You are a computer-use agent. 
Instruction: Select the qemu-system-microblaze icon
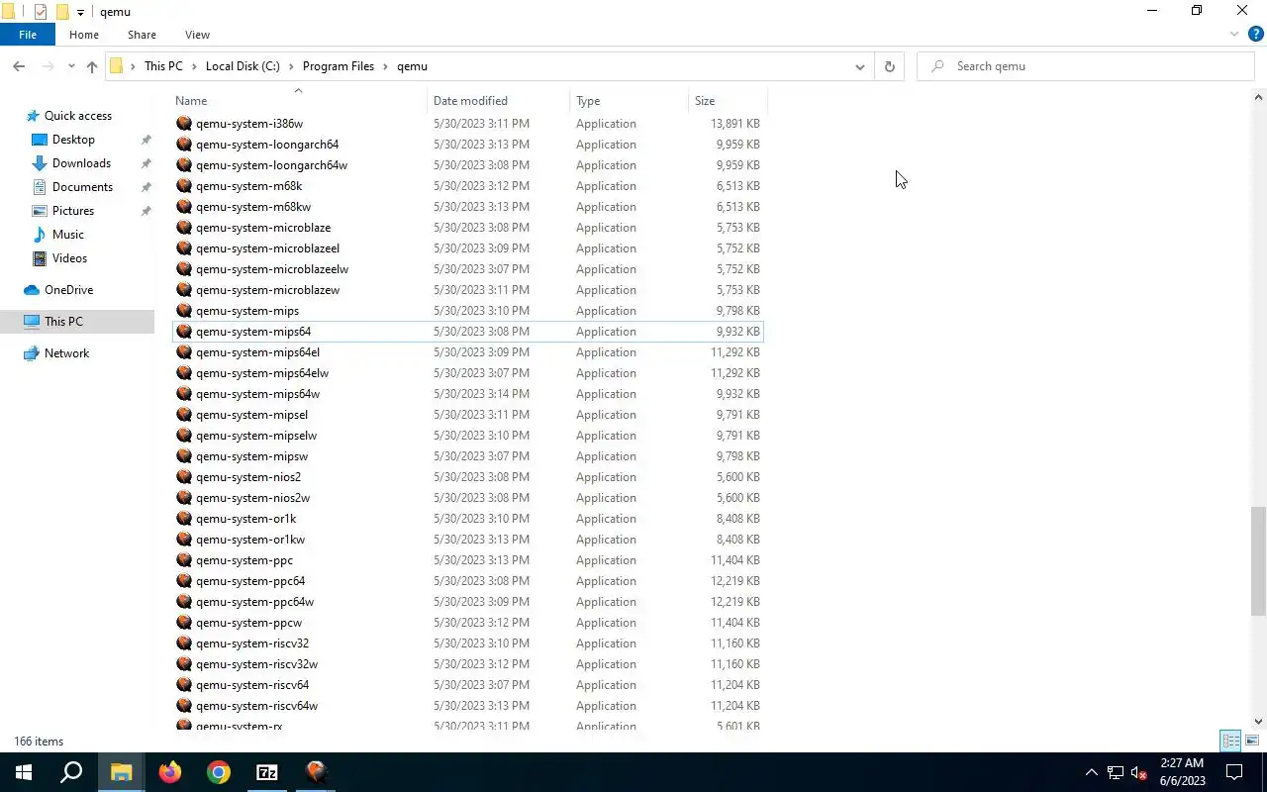[183, 228]
